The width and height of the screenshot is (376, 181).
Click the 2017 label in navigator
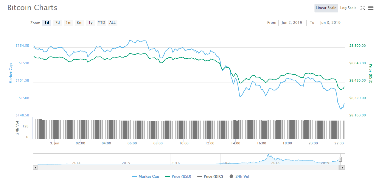click(x=226, y=163)
